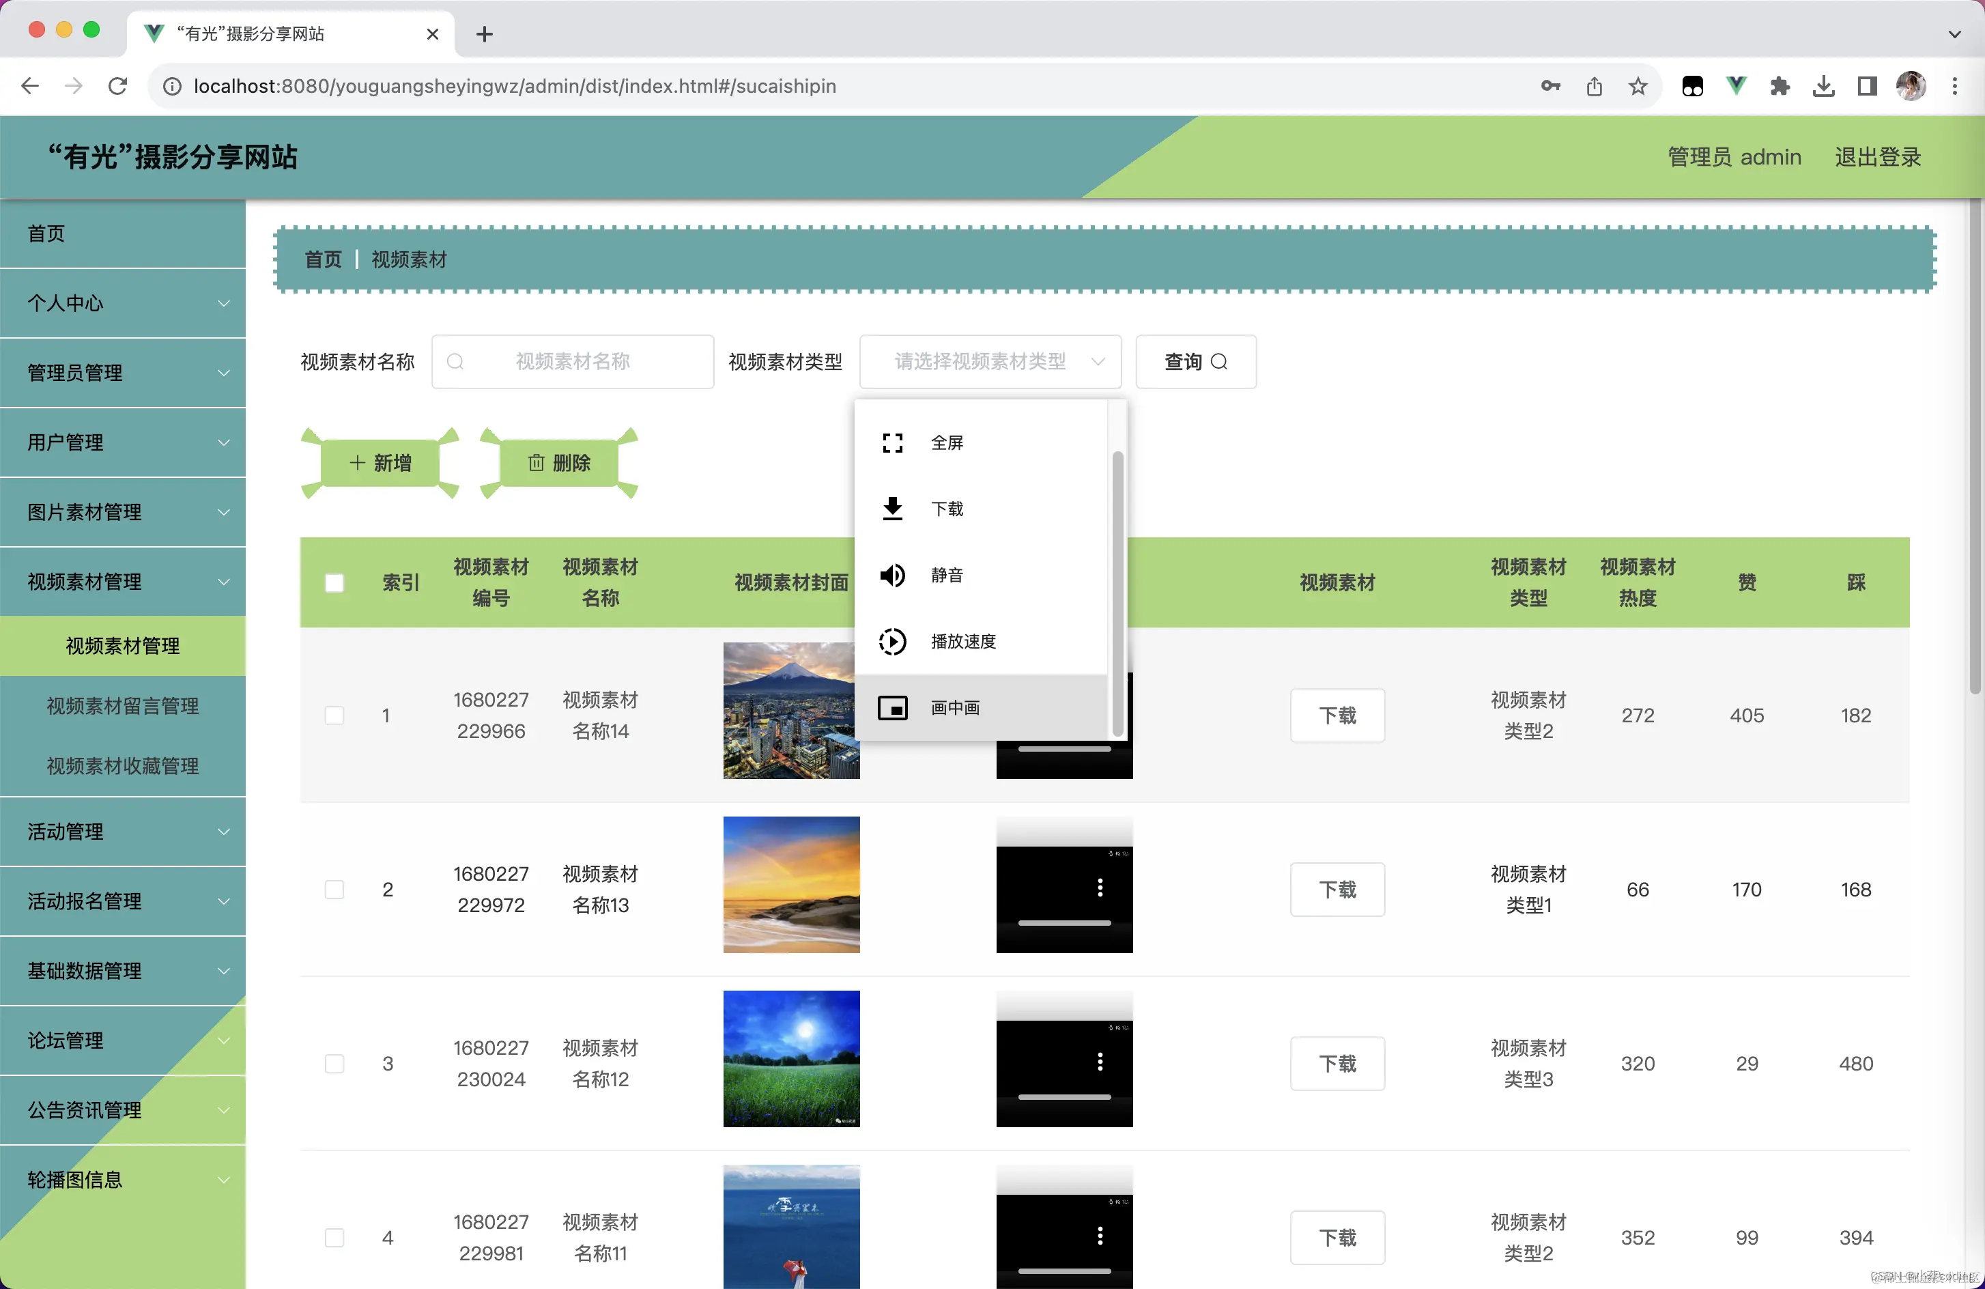
Task: Select the fullscreen option in video menu
Action: (946, 442)
